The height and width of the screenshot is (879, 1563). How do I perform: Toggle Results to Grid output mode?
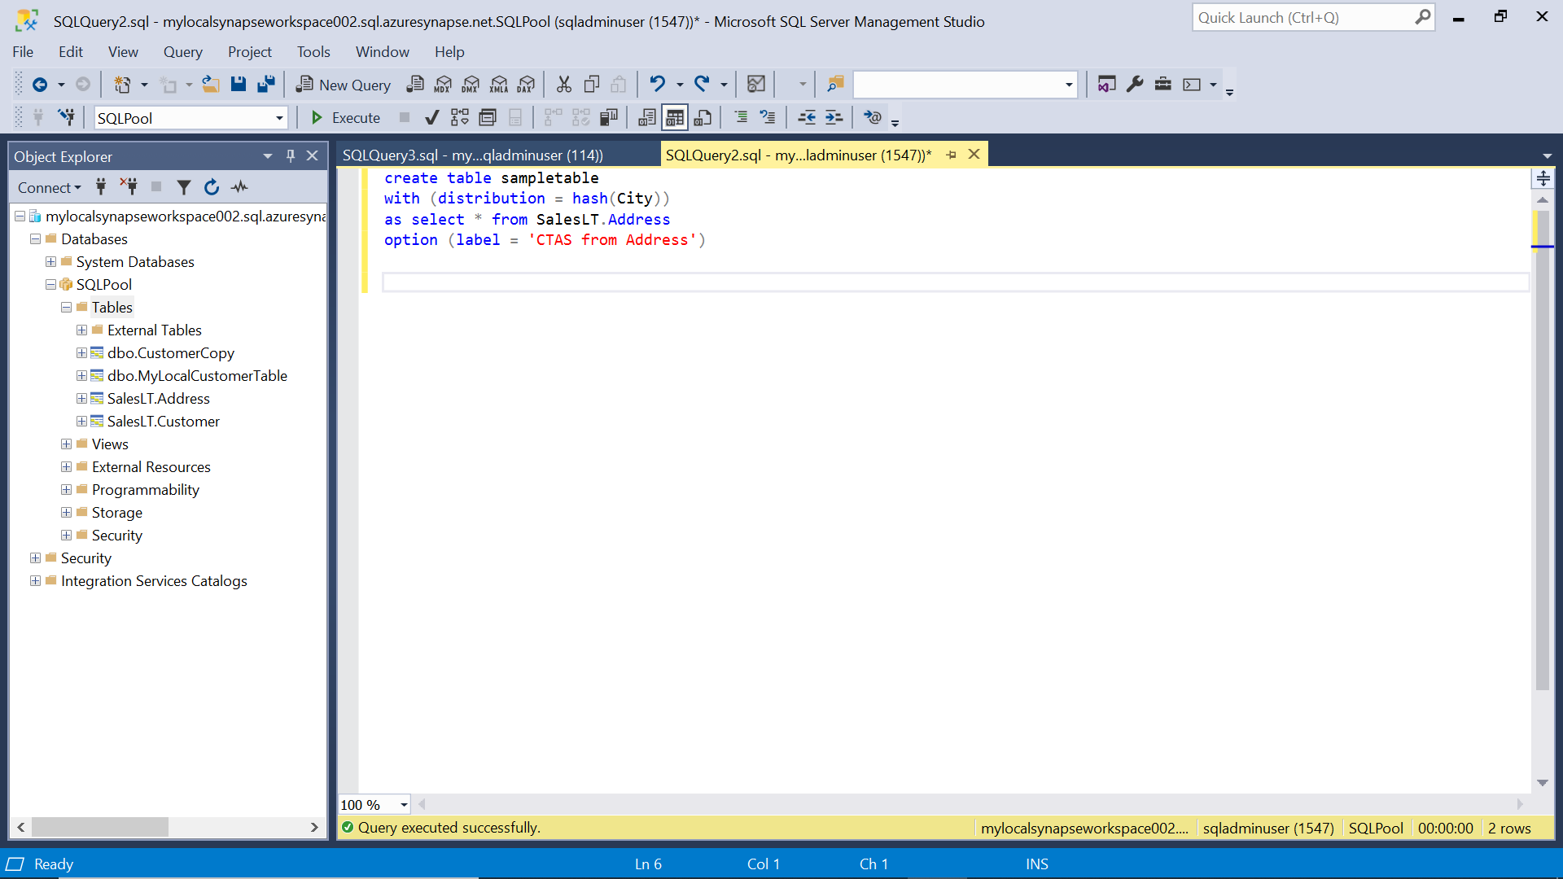pos(675,118)
